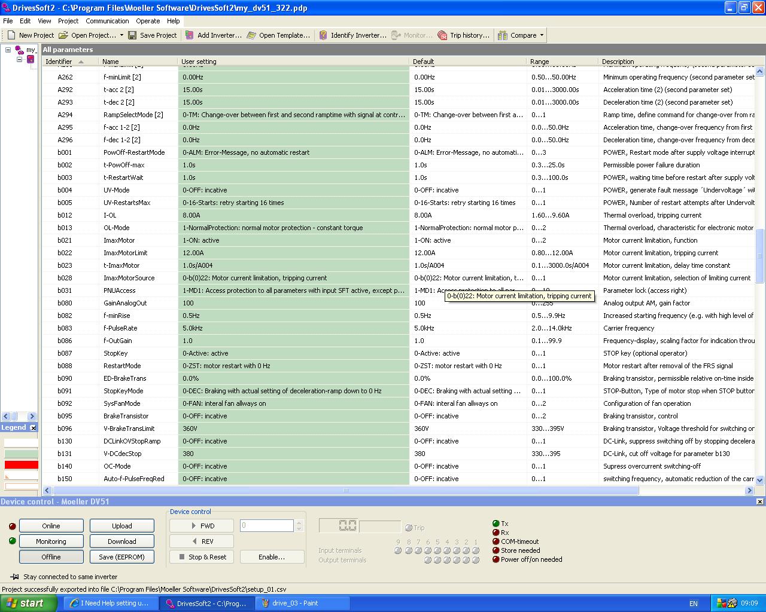Toggle Stay connected to same inverter pin
Screen dimensions: 766x612
coord(14,577)
